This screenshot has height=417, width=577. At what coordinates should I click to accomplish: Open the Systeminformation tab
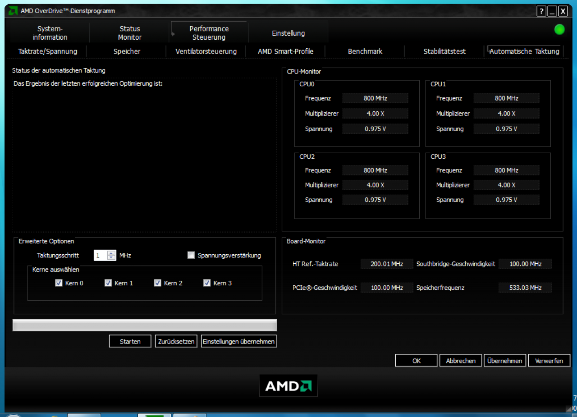[x=50, y=33]
